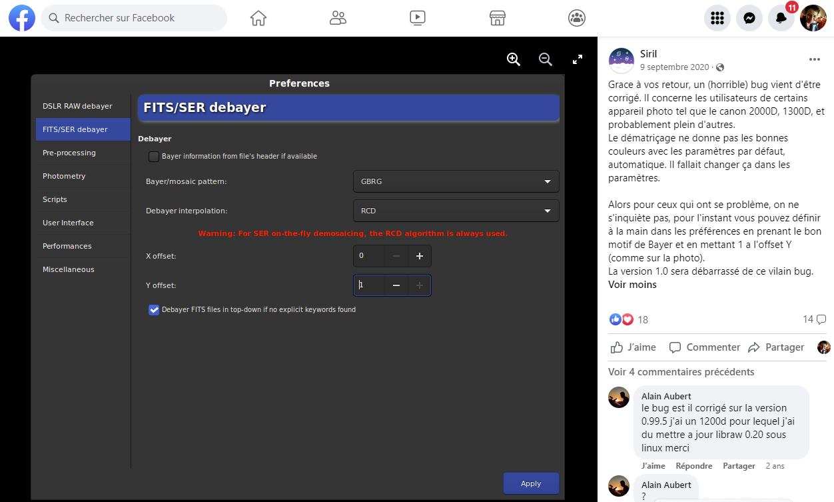Select the DSLR RAW debayer tab

[x=77, y=106]
